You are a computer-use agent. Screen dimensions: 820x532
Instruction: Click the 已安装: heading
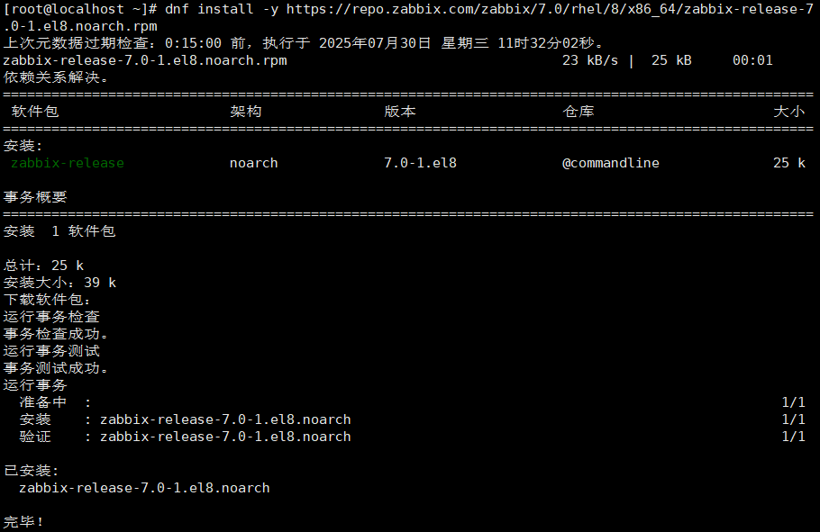32,471
